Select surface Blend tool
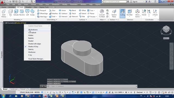 [73, 10]
